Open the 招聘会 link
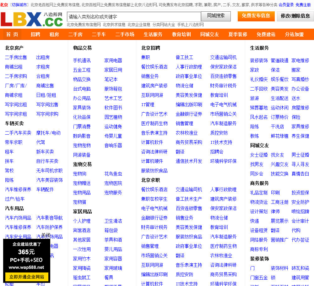Viewport: 314px width, 286px height. [217, 152]
